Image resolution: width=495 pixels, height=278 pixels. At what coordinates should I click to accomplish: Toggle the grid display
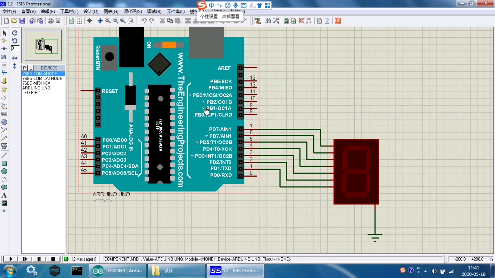(x=79, y=21)
